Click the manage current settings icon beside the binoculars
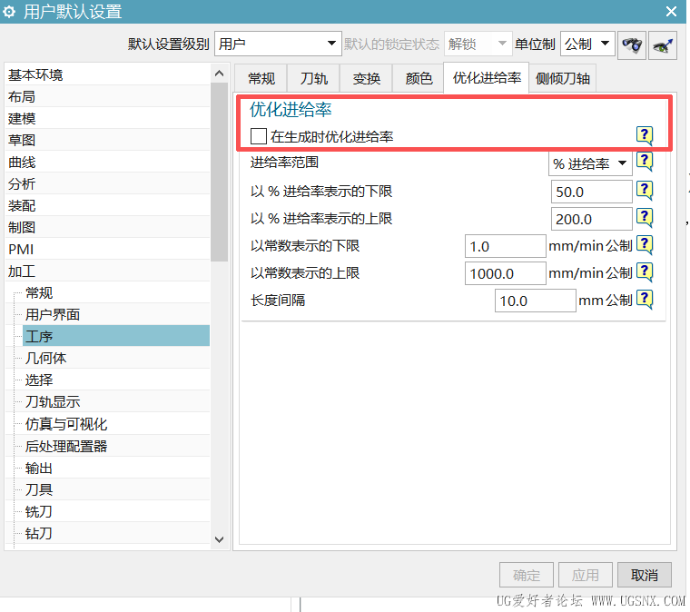This screenshot has width=690, height=612. [662, 44]
